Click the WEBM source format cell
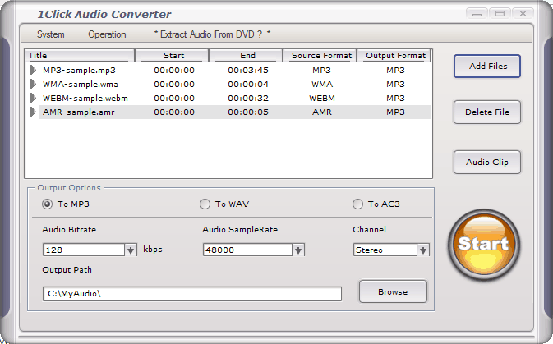The width and height of the screenshot is (553, 344). pos(322,98)
